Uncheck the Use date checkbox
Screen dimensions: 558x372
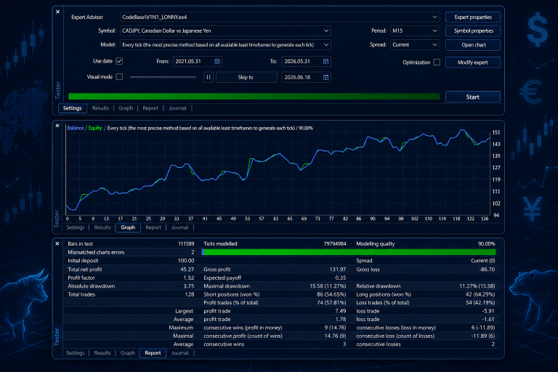tap(119, 61)
